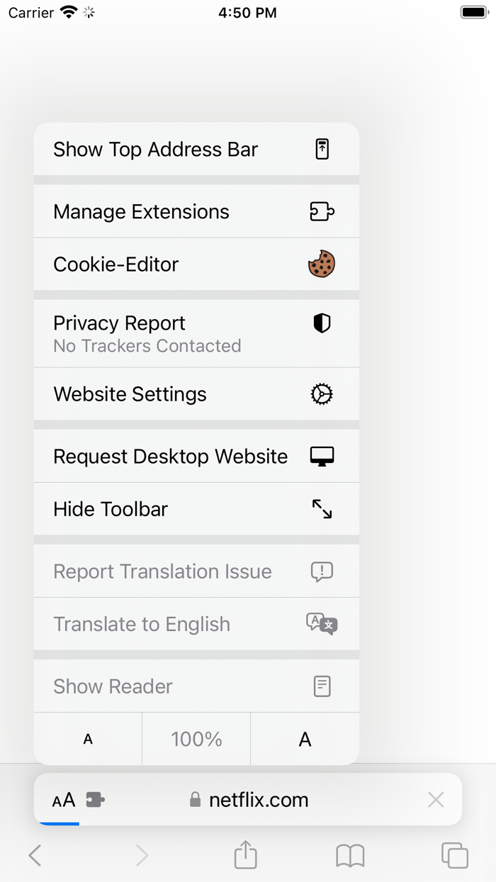Open the bookmarks icon

coord(350,855)
